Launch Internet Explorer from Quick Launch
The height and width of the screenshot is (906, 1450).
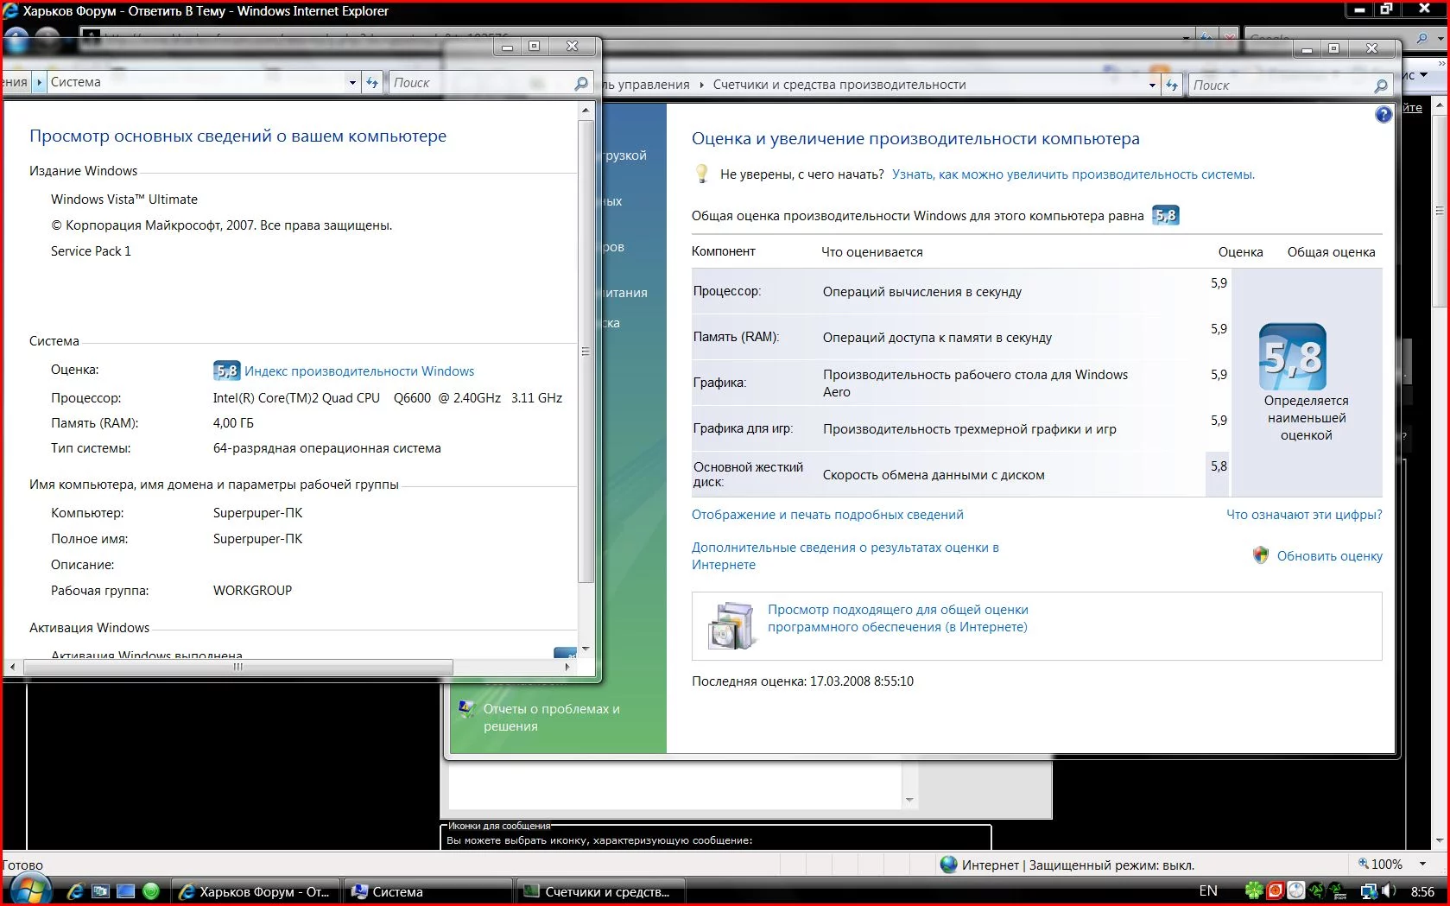75,891
